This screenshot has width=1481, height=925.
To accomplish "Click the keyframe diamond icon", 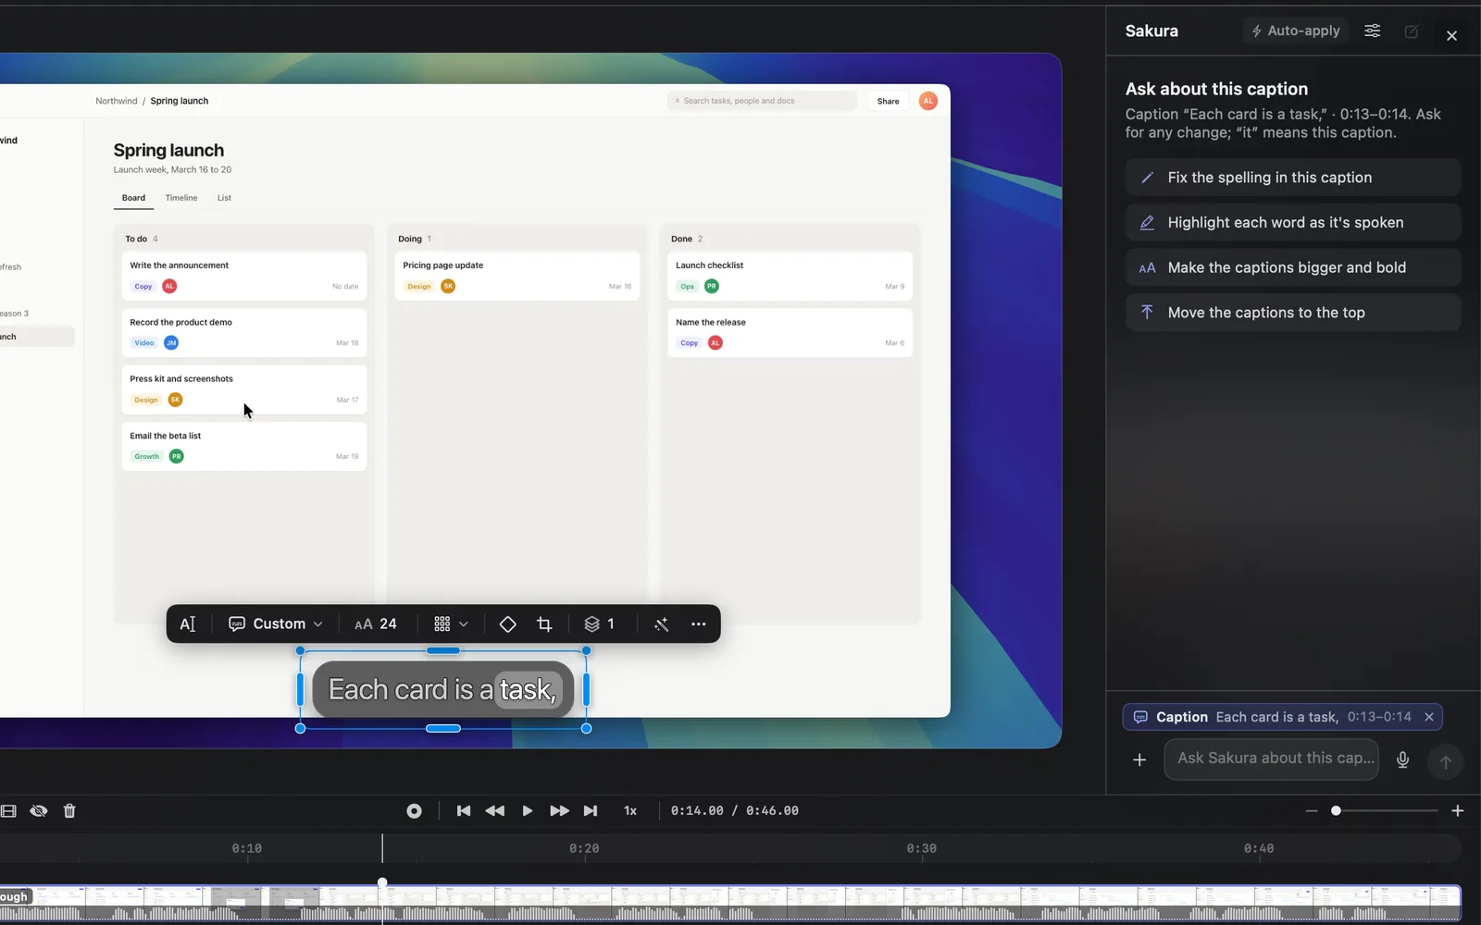I will (507, 624).
